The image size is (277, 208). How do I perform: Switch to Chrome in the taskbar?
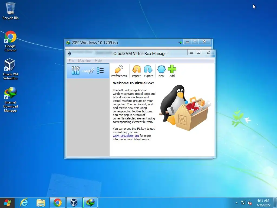(x=58, y=203)
